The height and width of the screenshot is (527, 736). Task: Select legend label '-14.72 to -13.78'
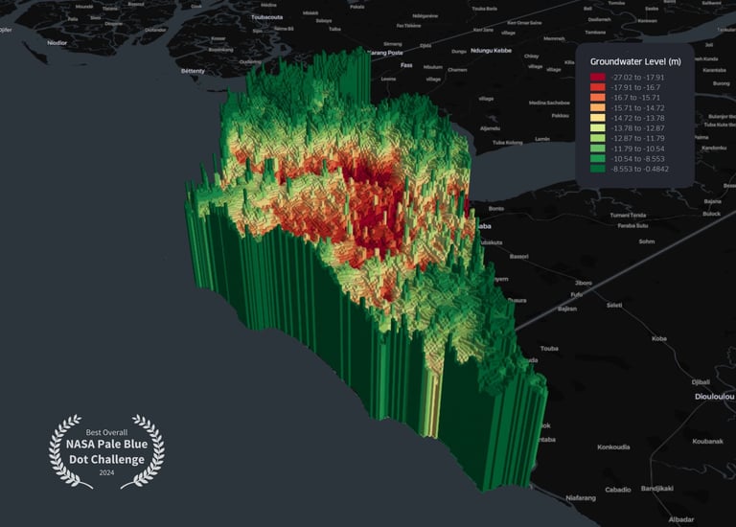(x=637, y=118)
